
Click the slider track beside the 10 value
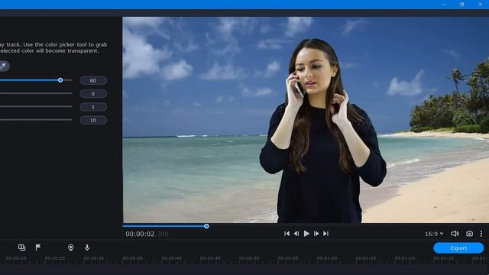tap(36, 120)
